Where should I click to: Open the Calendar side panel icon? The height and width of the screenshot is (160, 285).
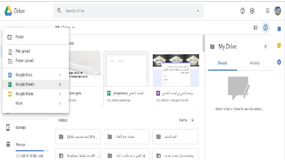279,29
